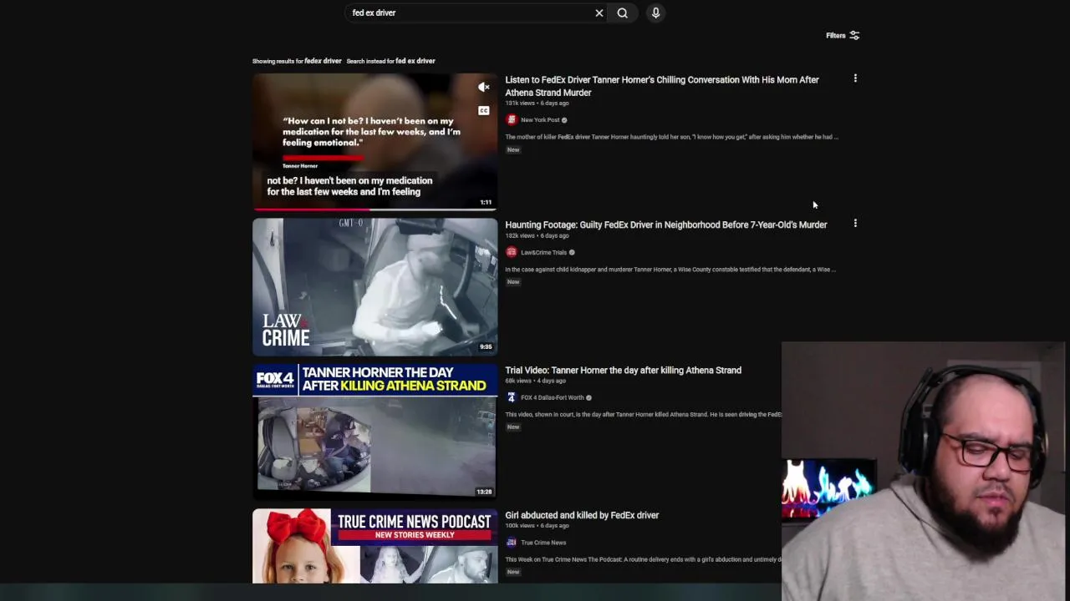This screenshot has width=1070, height=601.
Task: Click the description starting 'This video, shown in court'
Action: tap(643, 415)
